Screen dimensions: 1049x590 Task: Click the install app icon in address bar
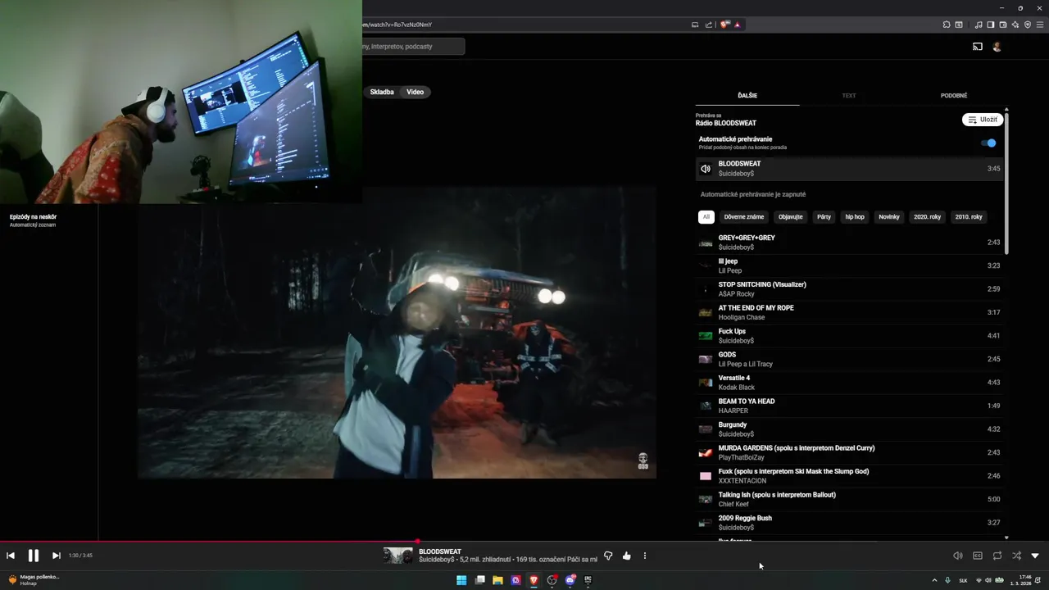click(695, 25)
